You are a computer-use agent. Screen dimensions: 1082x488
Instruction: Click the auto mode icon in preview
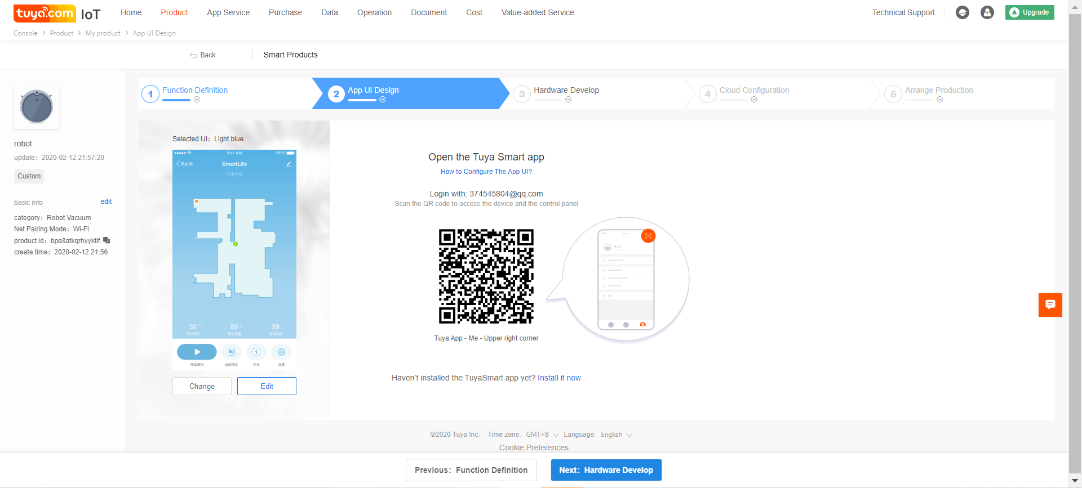point(231,352)
